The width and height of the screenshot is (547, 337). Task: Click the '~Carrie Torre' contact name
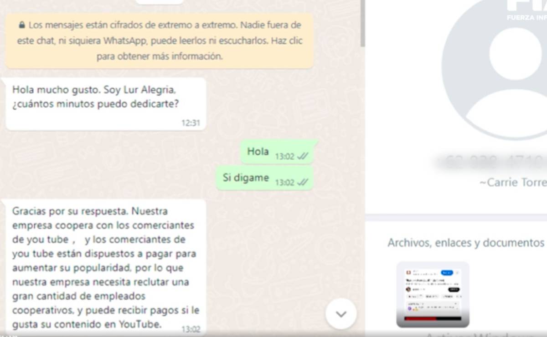click(513, 183)
